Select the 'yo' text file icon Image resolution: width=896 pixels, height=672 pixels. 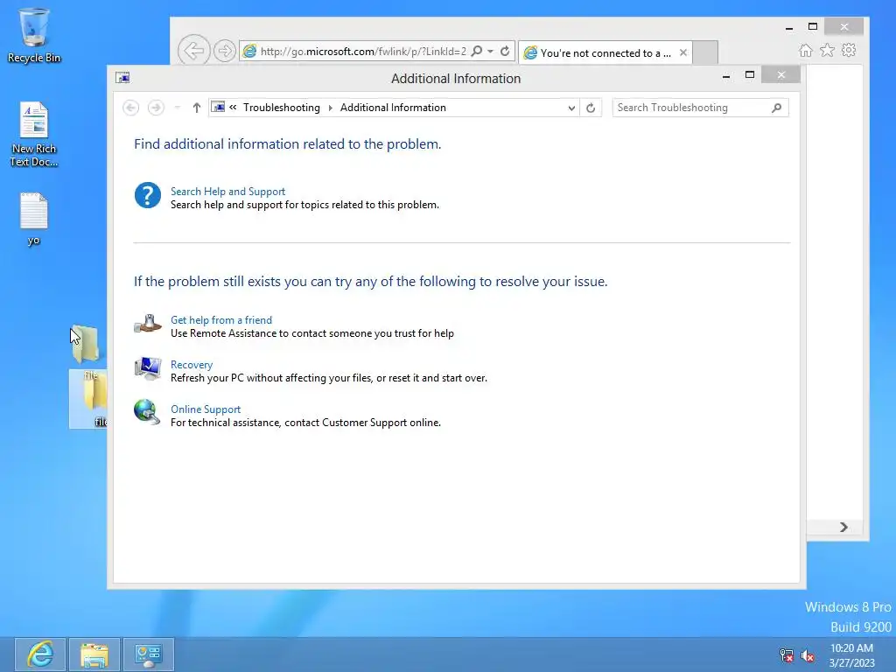[34, 219]
